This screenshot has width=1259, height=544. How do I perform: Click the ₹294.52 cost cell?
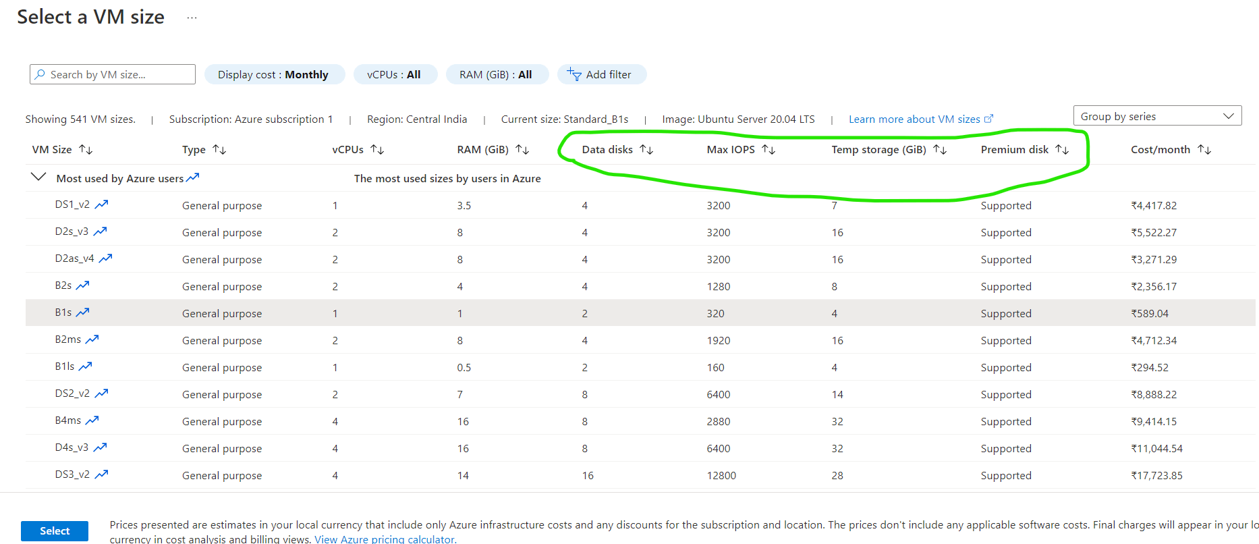(1150, 367)
